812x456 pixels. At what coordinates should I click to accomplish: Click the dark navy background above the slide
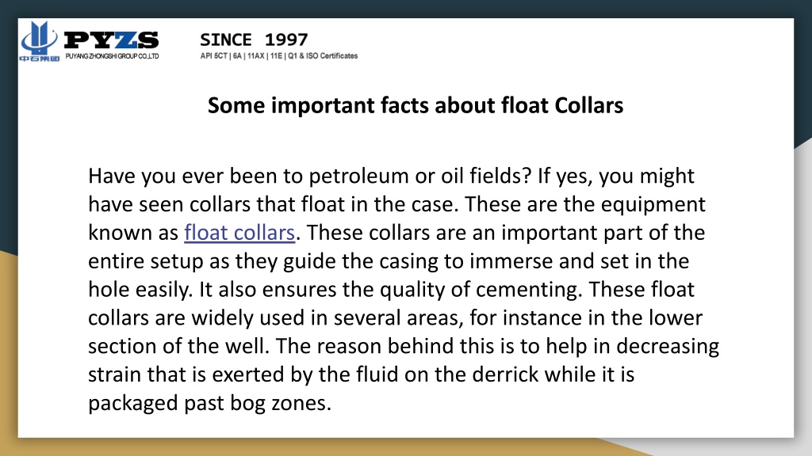coord(406,8)
